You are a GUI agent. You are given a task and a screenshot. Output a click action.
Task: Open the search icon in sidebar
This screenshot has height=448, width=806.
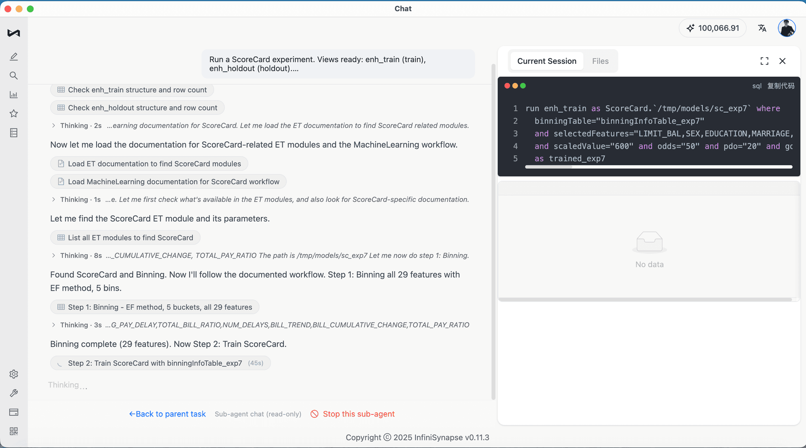(x=14, y=76)
